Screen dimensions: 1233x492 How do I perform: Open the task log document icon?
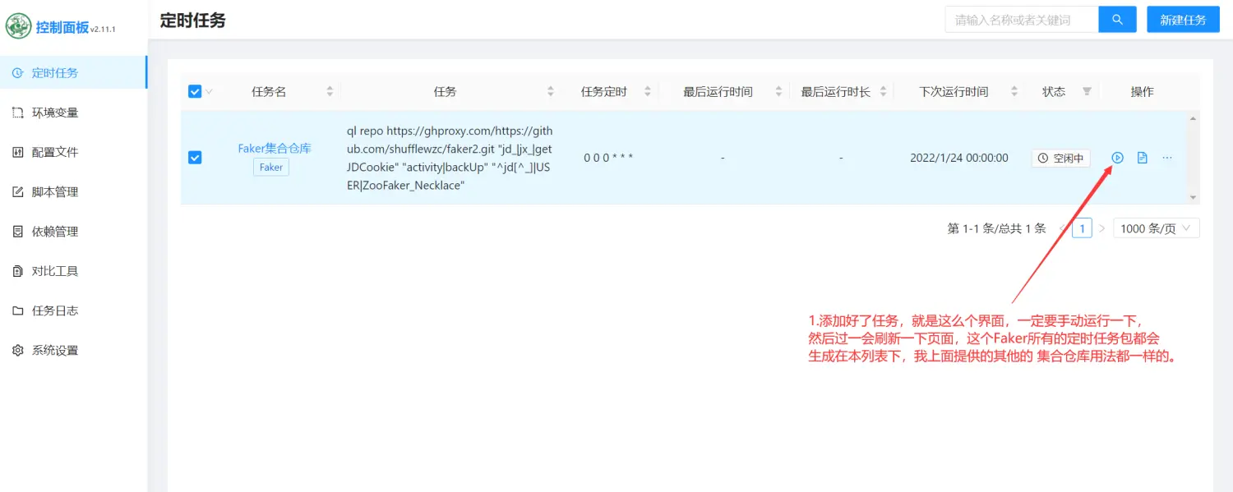pyautogui.click(x=1142, y=158)
